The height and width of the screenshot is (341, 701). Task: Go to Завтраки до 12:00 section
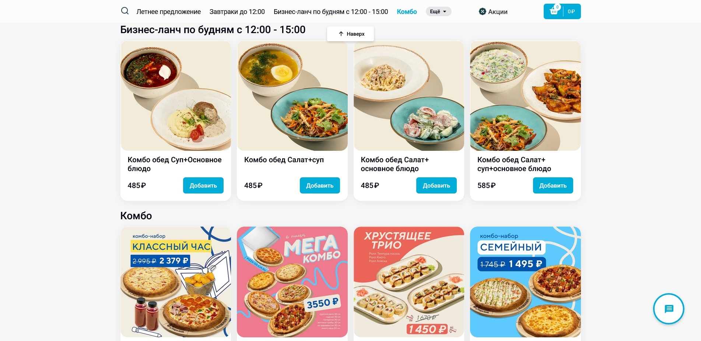[237, 12]
